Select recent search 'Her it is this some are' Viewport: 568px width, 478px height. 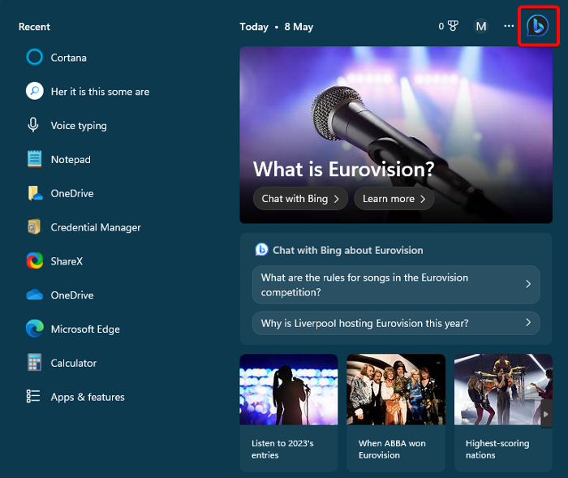click(x=88, y=92)
